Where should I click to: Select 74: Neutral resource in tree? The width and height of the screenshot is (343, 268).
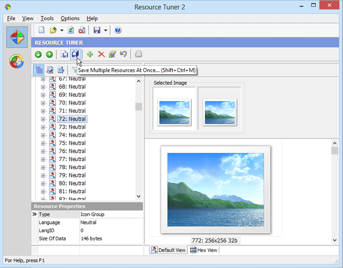coord(72,135)
